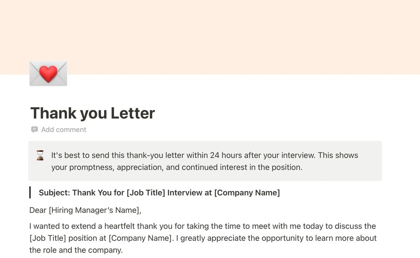Click the word 'Letter' in the title
The height and width of the screenshot is (258, 420).
click(x=133, y=113)
